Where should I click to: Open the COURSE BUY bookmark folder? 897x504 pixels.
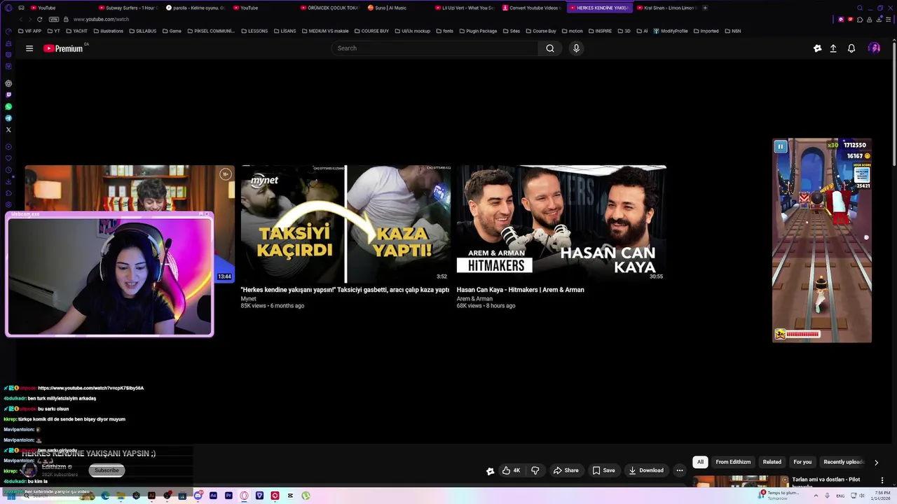pos(371,31)
